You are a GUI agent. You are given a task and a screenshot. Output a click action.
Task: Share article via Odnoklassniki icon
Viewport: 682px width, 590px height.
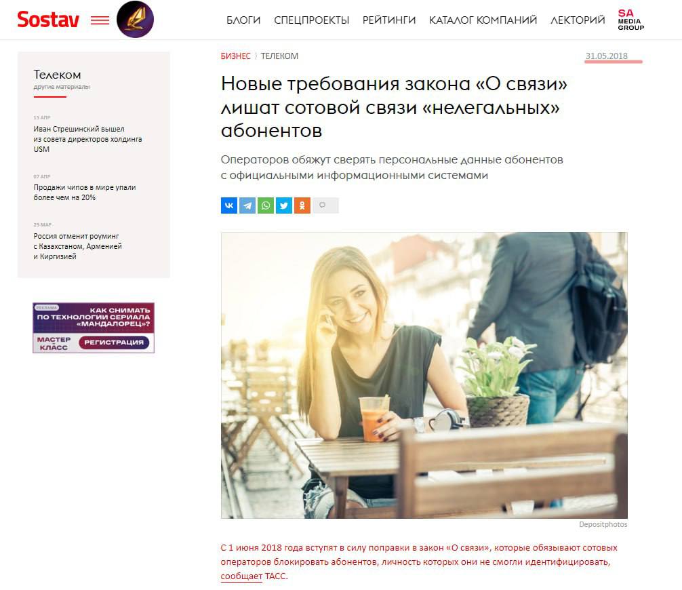click(302, 205)
